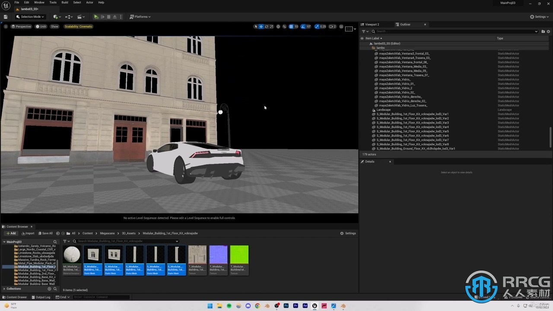
Task: Click the Outliner create folder icon
Action: point(543,31)
